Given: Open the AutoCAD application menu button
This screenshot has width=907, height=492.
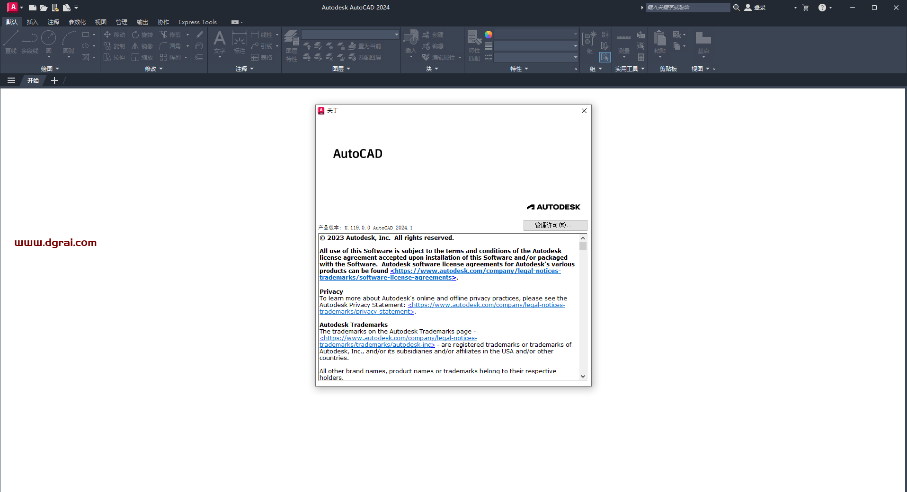Looking at the screenshot, I should point(15,7).
